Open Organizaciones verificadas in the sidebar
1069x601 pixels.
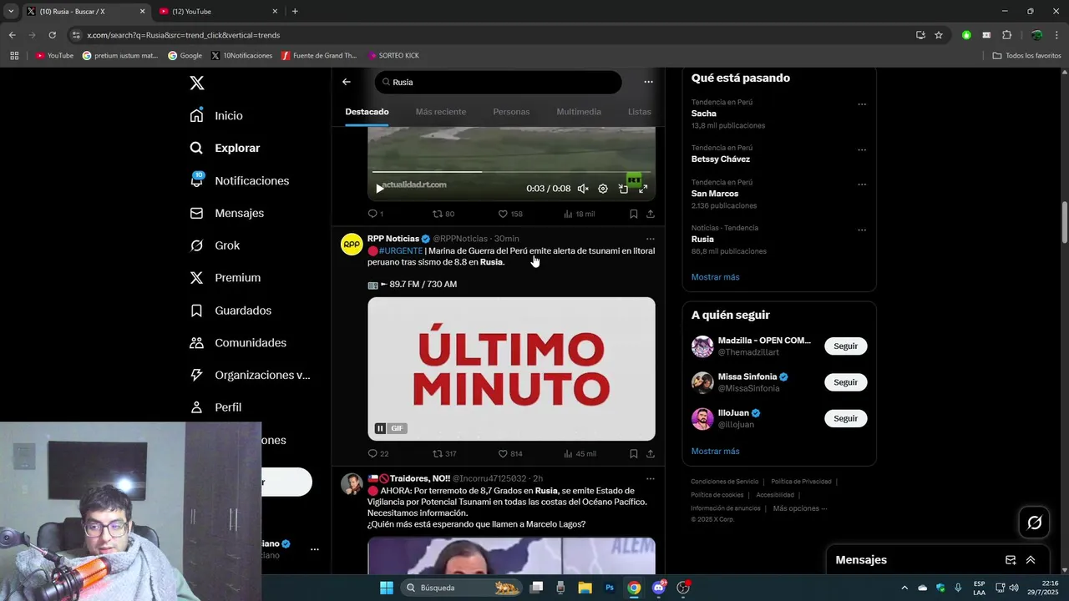(x=250, y=375)
